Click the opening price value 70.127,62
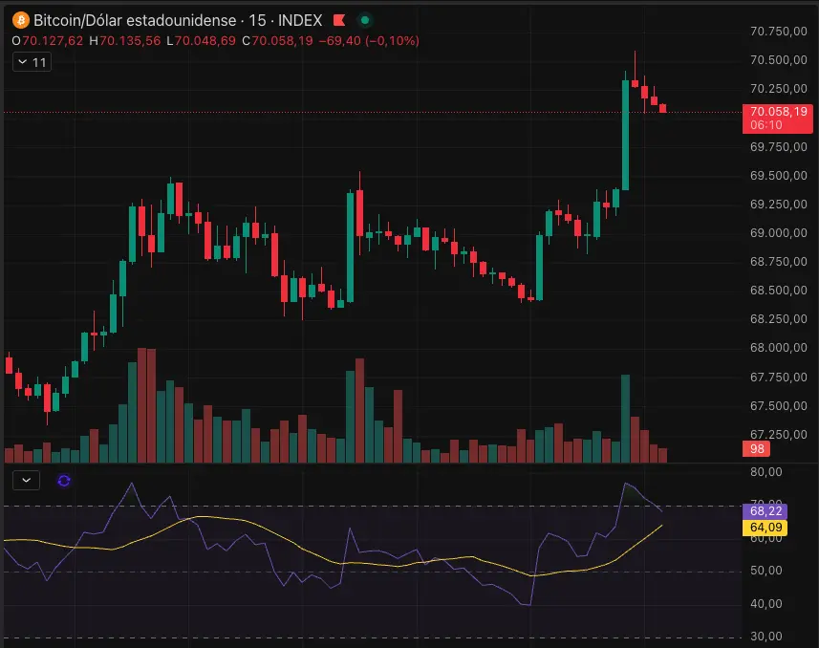Viewport: 819px width, 648px height. (x=53, y=41)
